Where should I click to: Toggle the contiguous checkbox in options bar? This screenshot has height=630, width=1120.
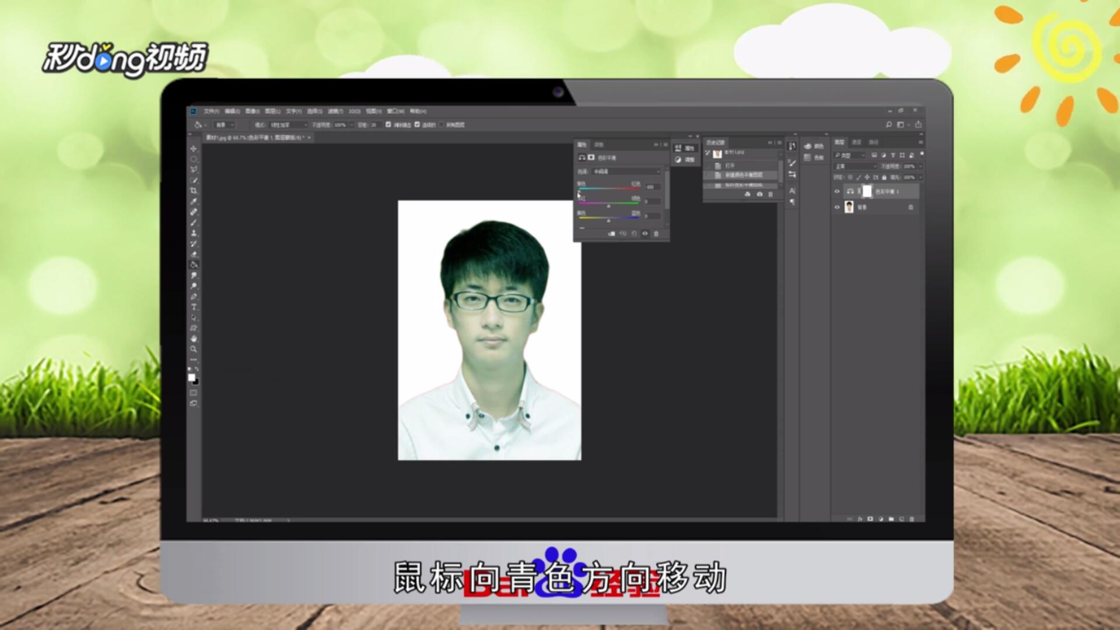tap(417, 124)
